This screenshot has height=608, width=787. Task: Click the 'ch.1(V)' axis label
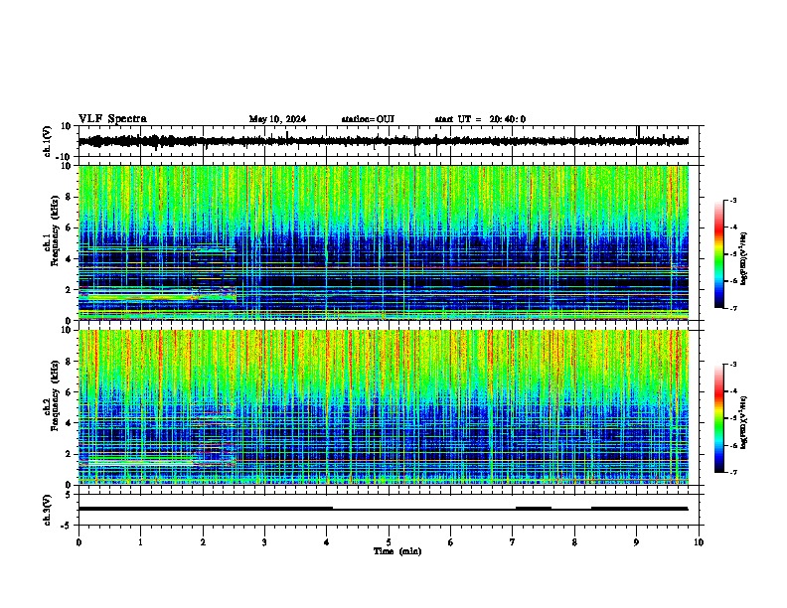coord(48,141)
